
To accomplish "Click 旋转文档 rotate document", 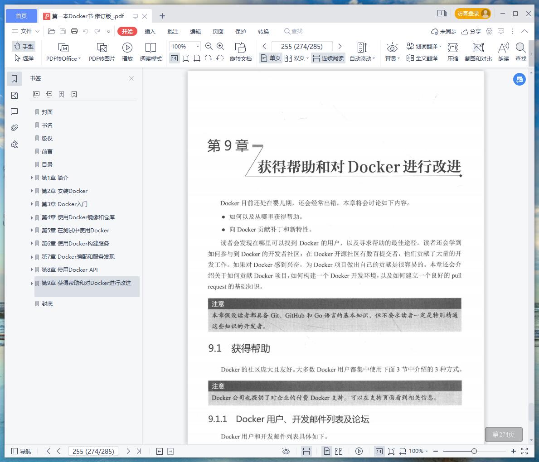I will coord(241,52).
